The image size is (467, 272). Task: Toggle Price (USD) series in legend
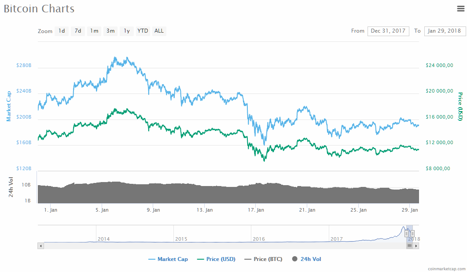[216, 259]
